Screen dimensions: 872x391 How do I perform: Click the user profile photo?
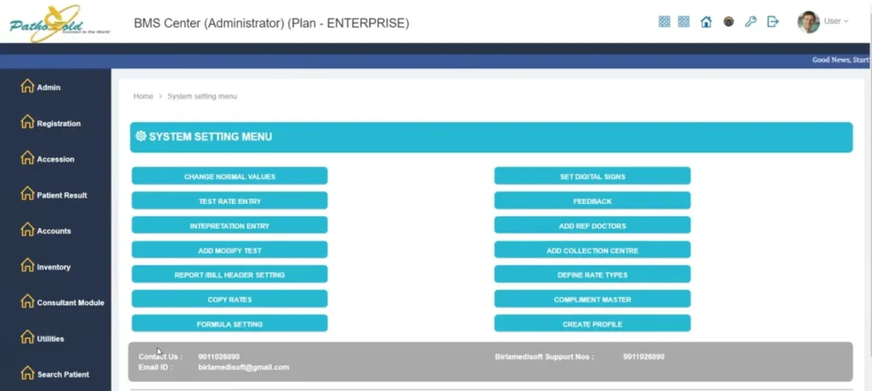pos(809,21)
